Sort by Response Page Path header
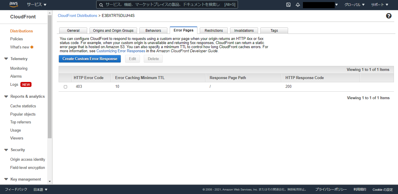Viewport: 398px width, 194px height. pos(243,78)
